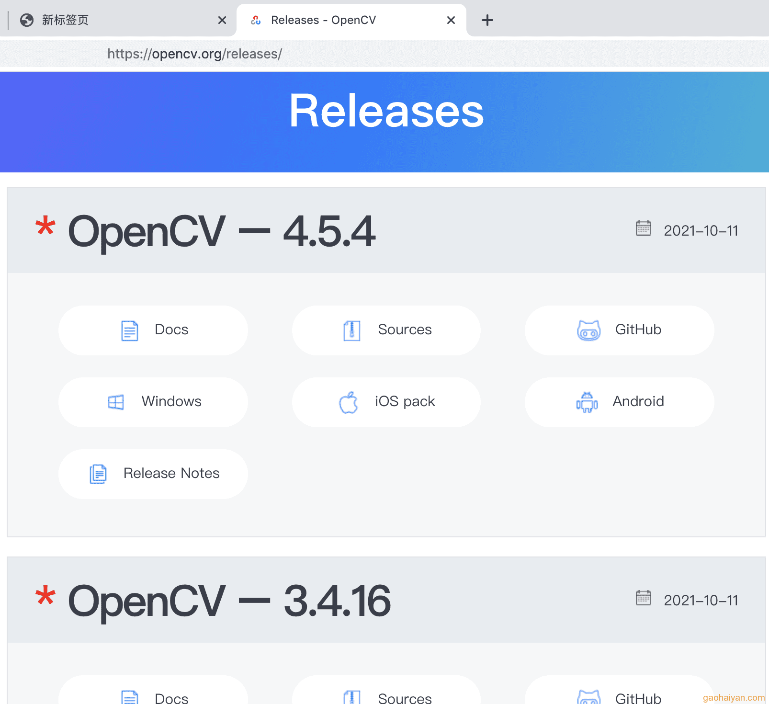
Task: Click the 2021-10-11 date of 4.5.4
Action: pos(701,231)
